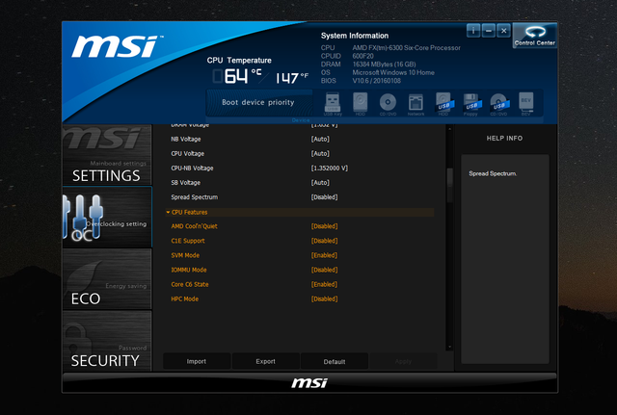Click the CPU name in System Information
Image resolution: width=617 pixels, height=415 pixels.
click(406, 48)
